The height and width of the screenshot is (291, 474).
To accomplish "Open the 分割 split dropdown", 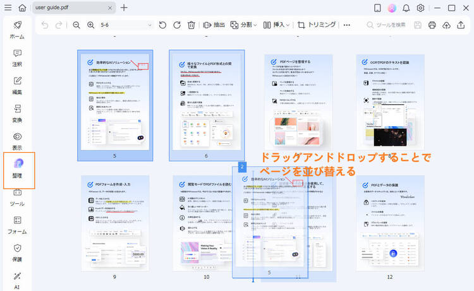I will point(244,25).
